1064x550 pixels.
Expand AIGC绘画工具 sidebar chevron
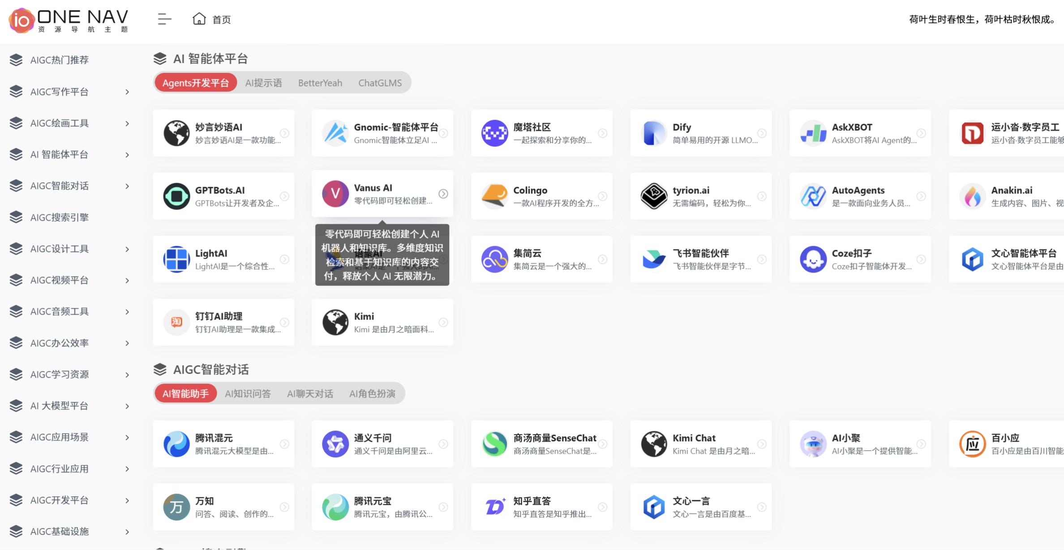pos(127,123)
